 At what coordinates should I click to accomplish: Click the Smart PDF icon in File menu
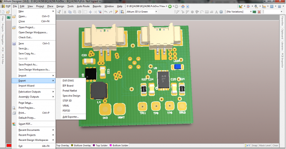15,124
